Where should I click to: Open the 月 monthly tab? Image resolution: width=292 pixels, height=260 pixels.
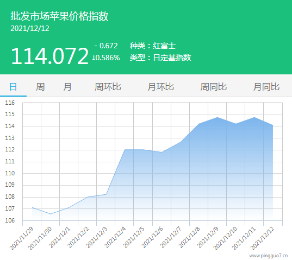(67, 87)
